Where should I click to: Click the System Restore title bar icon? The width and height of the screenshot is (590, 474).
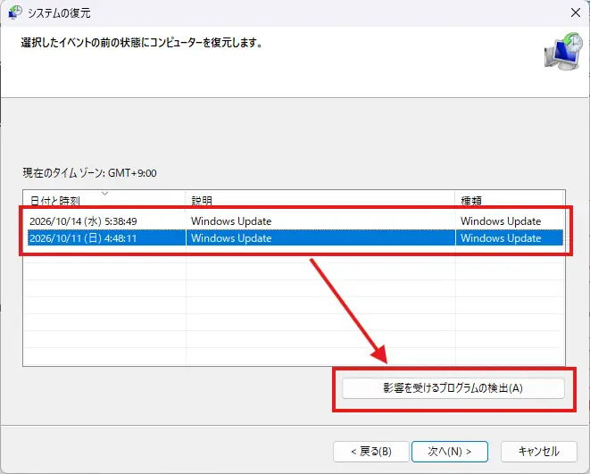(x=14, y=12)
